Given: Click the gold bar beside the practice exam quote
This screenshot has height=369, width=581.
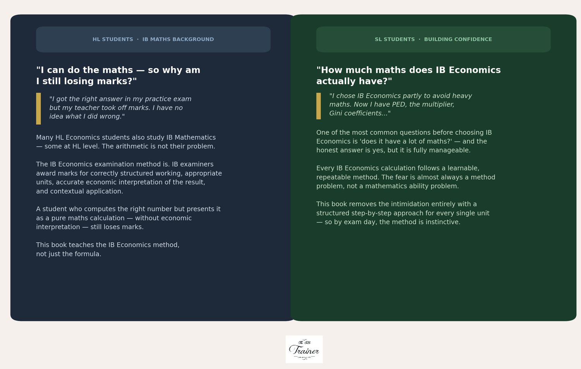Looking at the screenshot, I should (38, 109).
